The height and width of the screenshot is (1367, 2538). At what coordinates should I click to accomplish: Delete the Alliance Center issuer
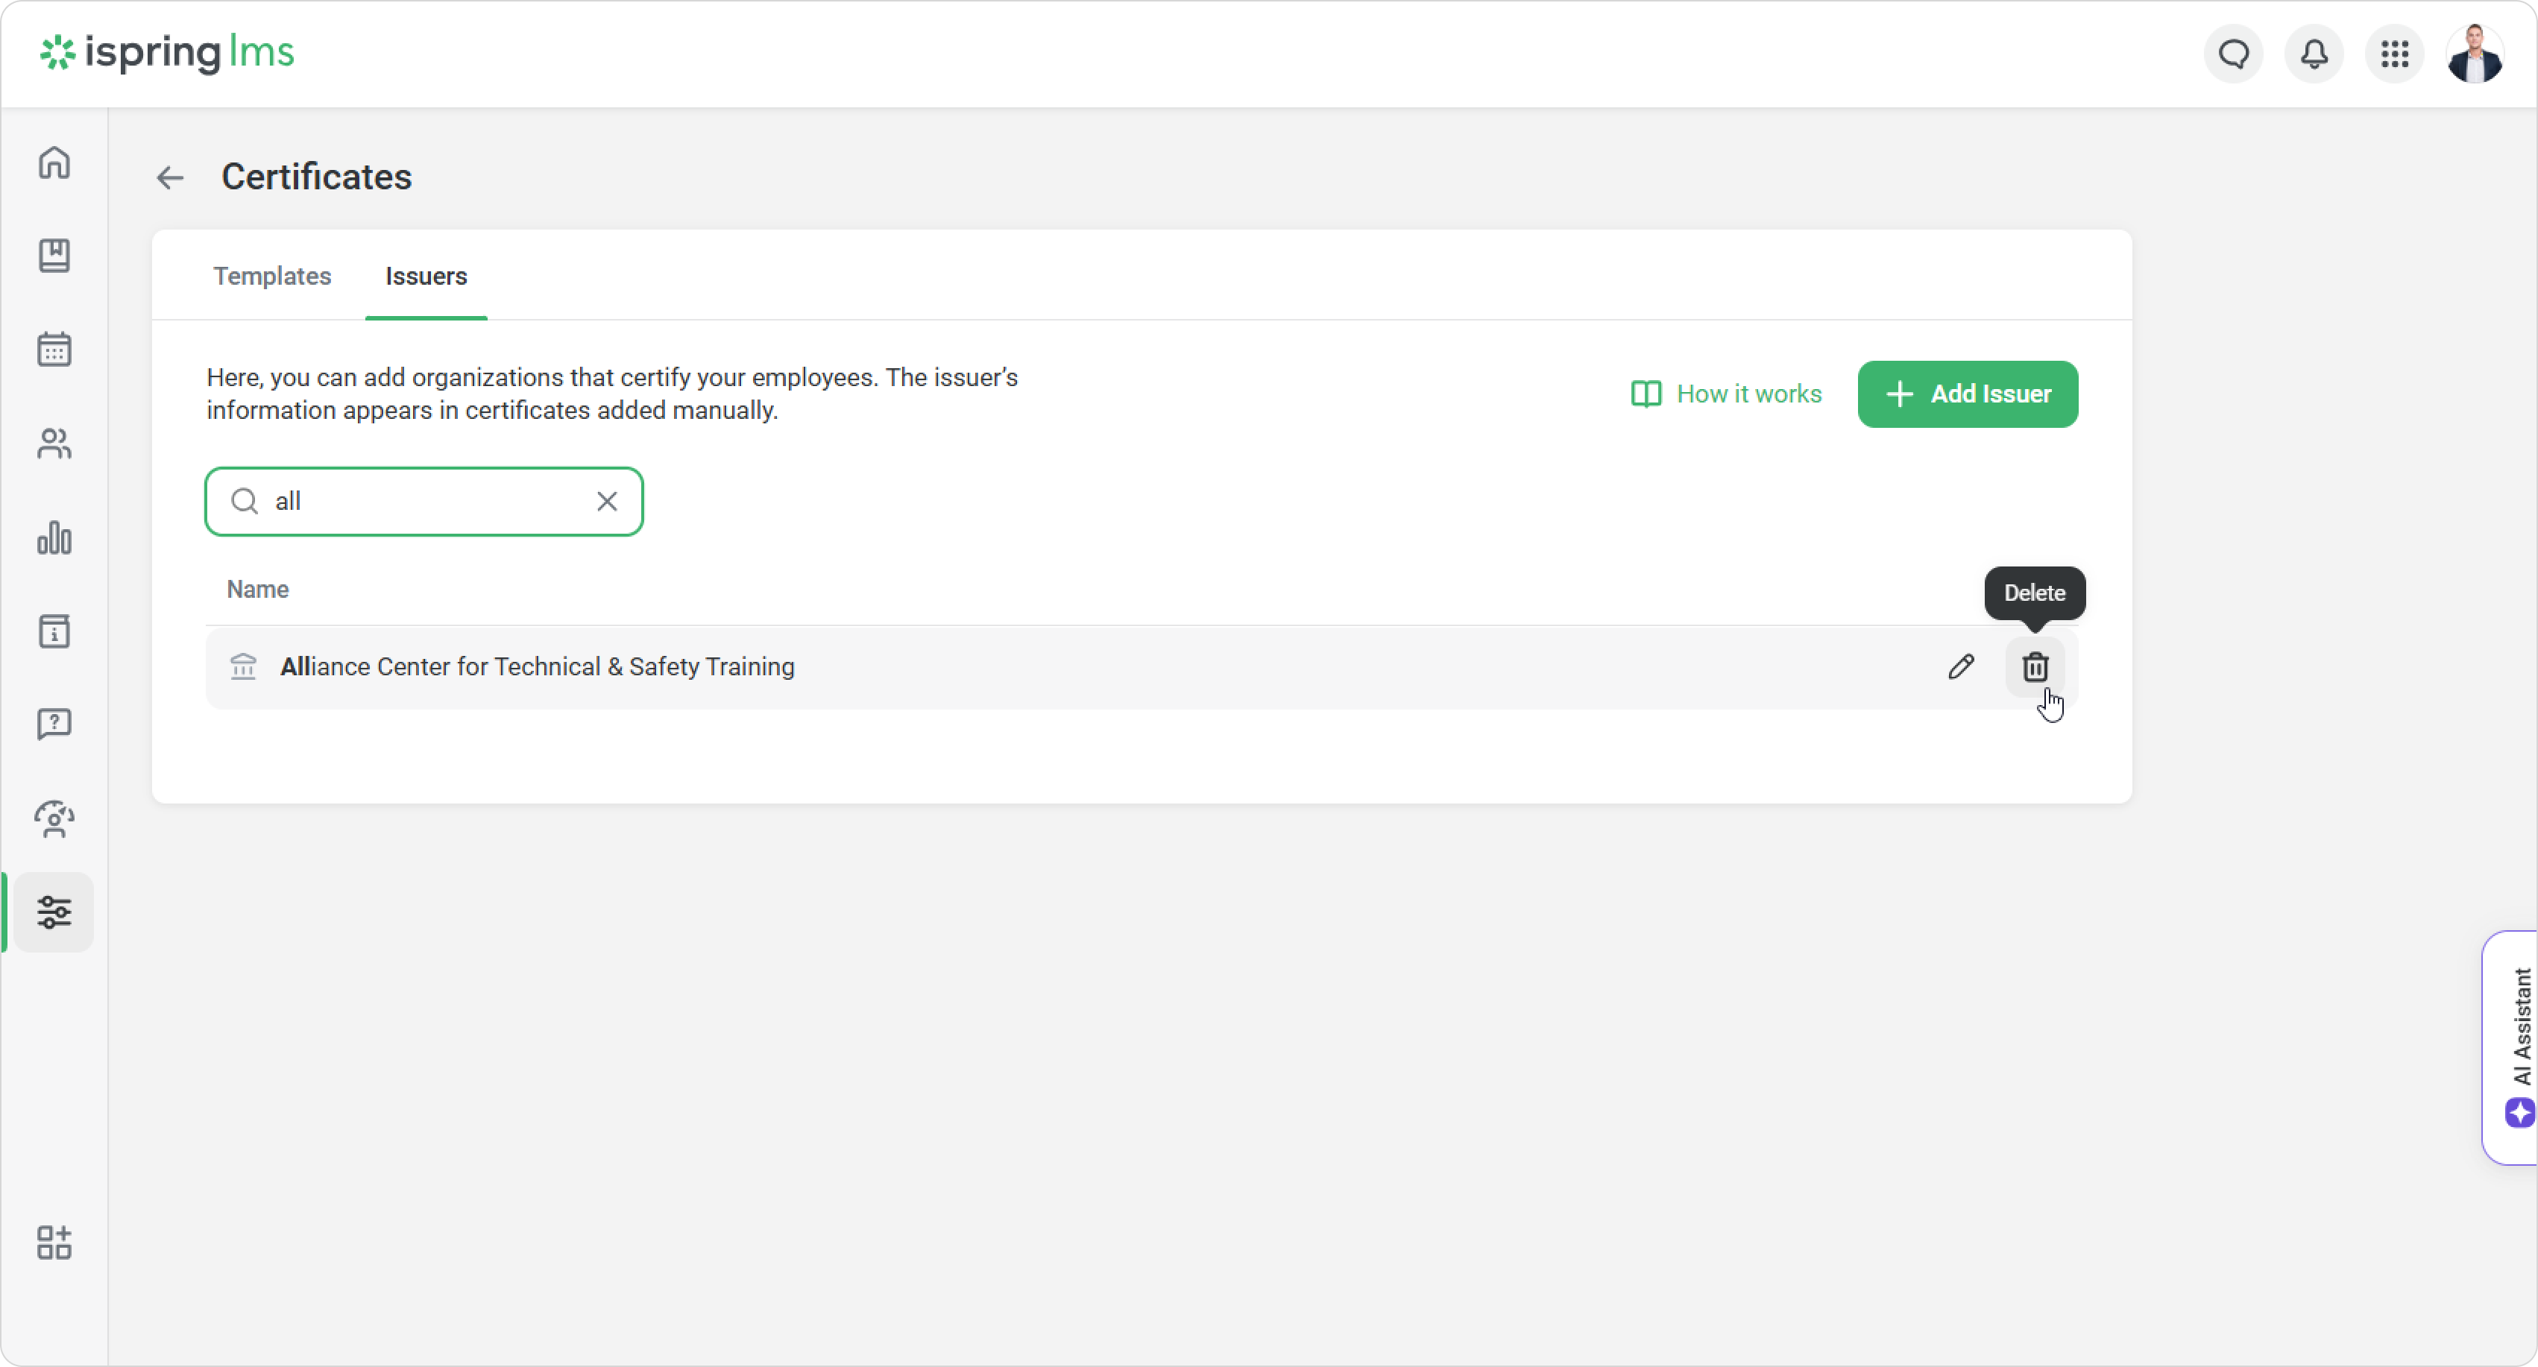click(x=2035, y=667)
